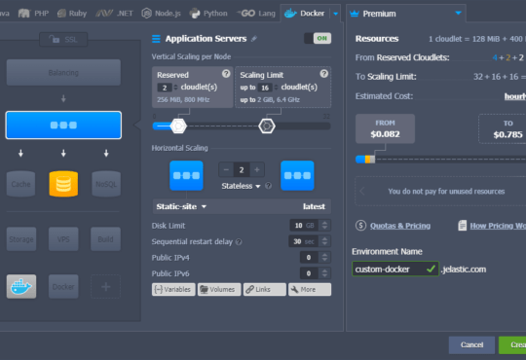Adjust the Sequential restart delay spinner

click(x=324, y=241)
